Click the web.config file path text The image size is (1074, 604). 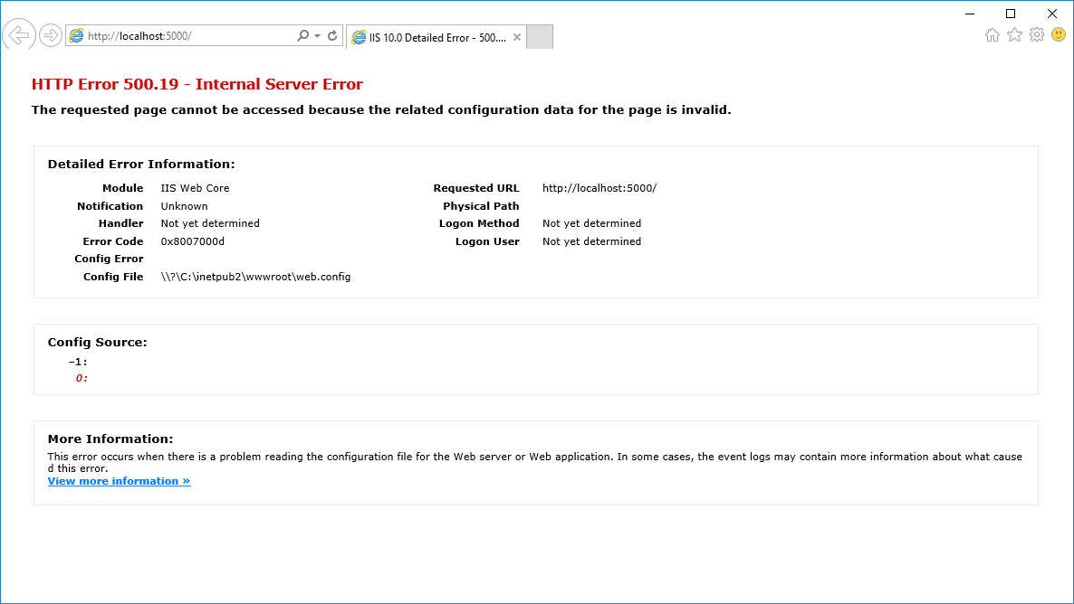pos(255,277)
